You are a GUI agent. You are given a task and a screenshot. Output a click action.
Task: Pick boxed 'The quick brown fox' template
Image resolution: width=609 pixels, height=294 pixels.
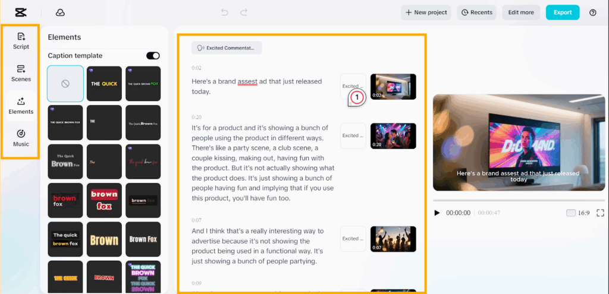click(x=65, y=239)
